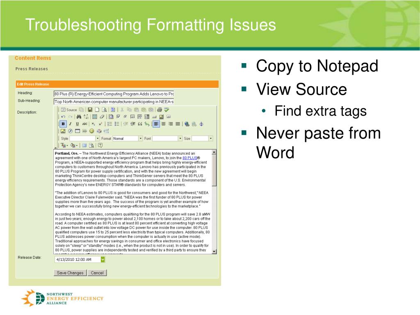The height and width of the screenshot is (315, 420).
Task: Open the text color picker
Action: coord(64,145)
